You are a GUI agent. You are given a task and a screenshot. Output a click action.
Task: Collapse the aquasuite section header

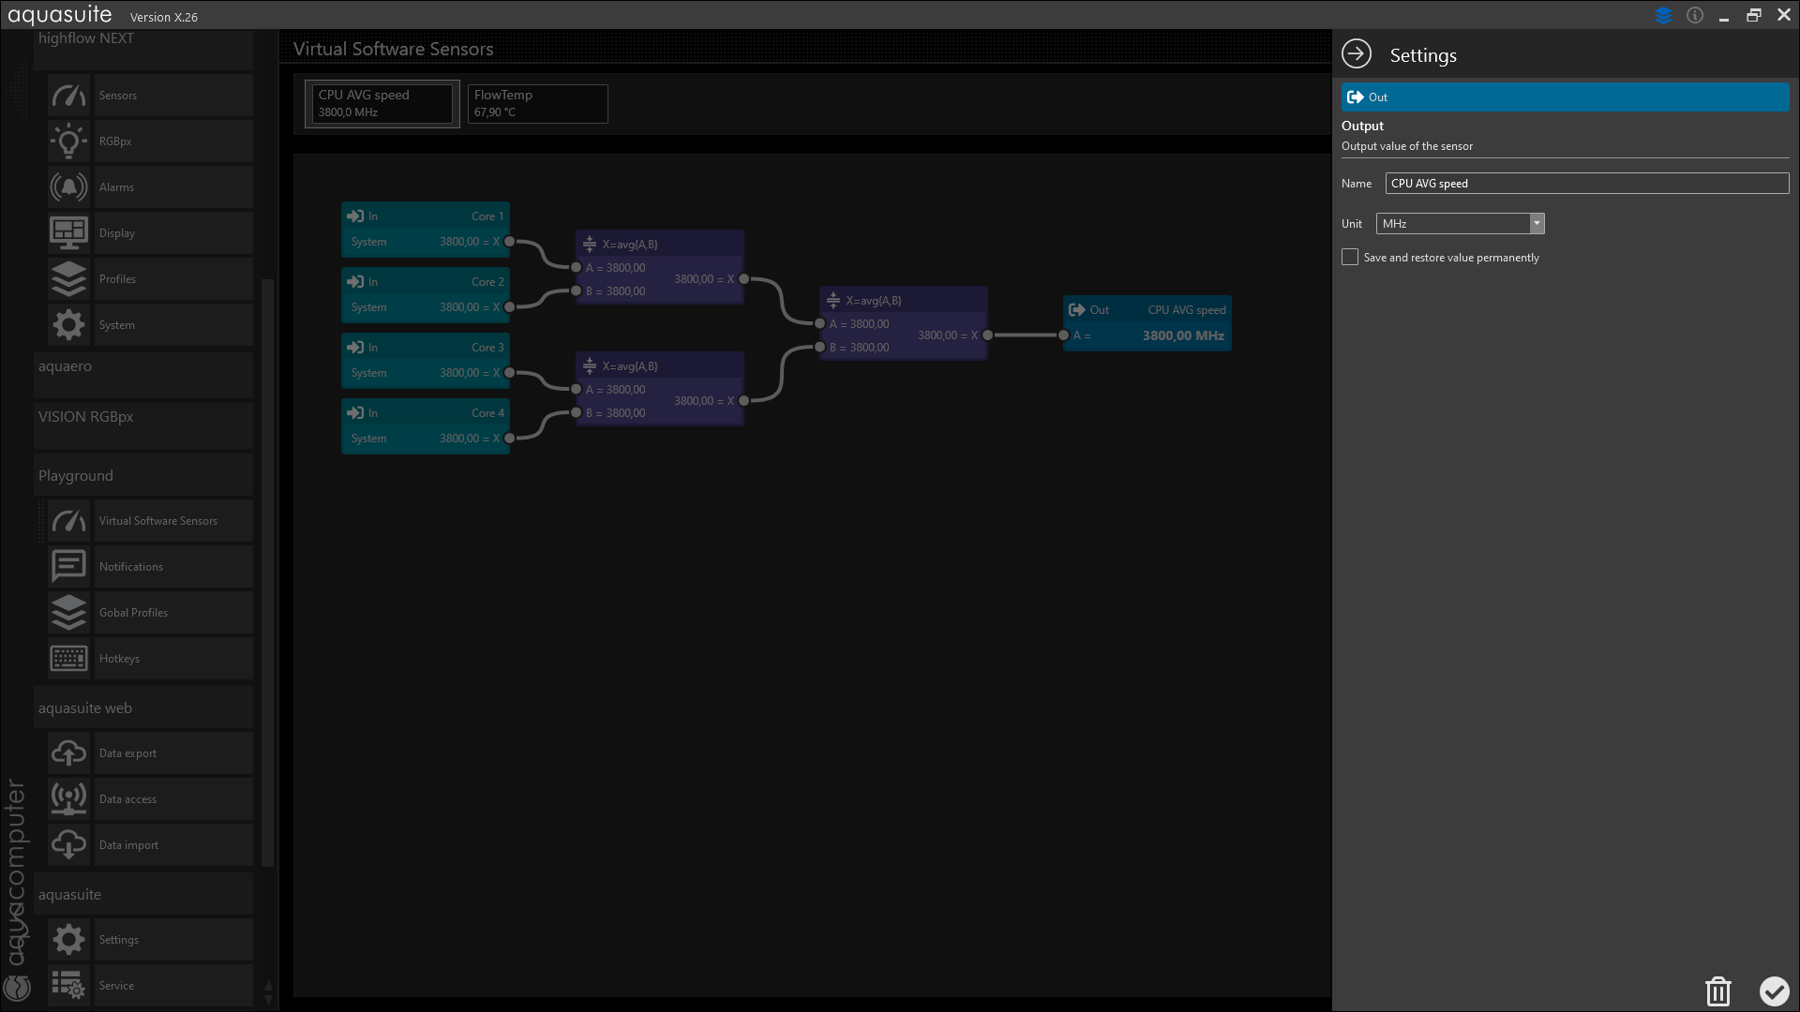click(x=143, y=895)
